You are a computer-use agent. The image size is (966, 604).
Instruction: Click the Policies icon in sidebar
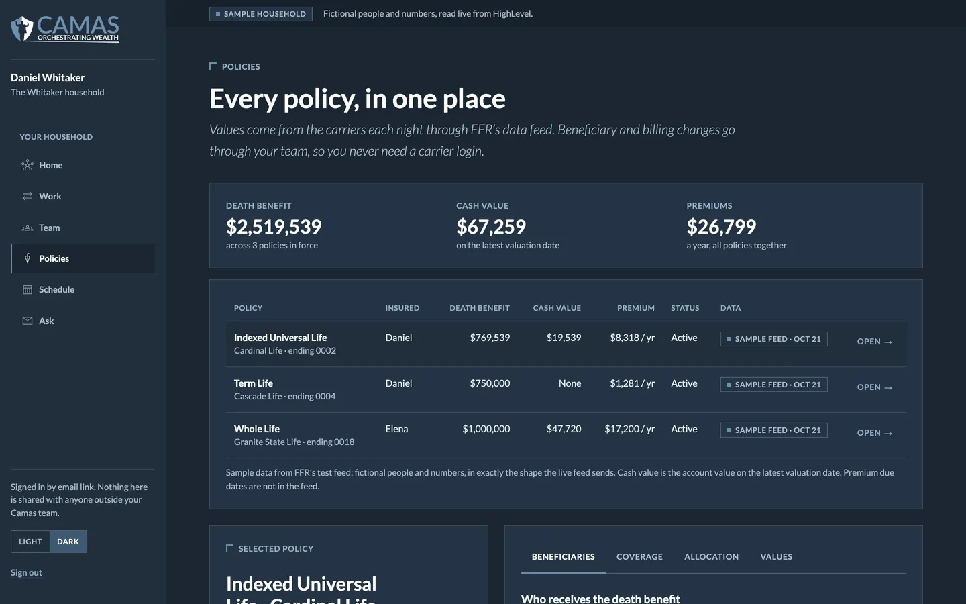point(28,258)
